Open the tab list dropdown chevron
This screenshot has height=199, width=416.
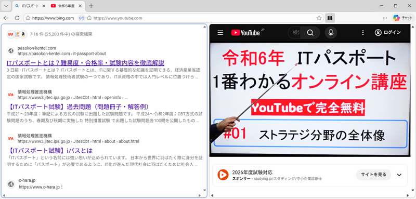pos(6,6)
